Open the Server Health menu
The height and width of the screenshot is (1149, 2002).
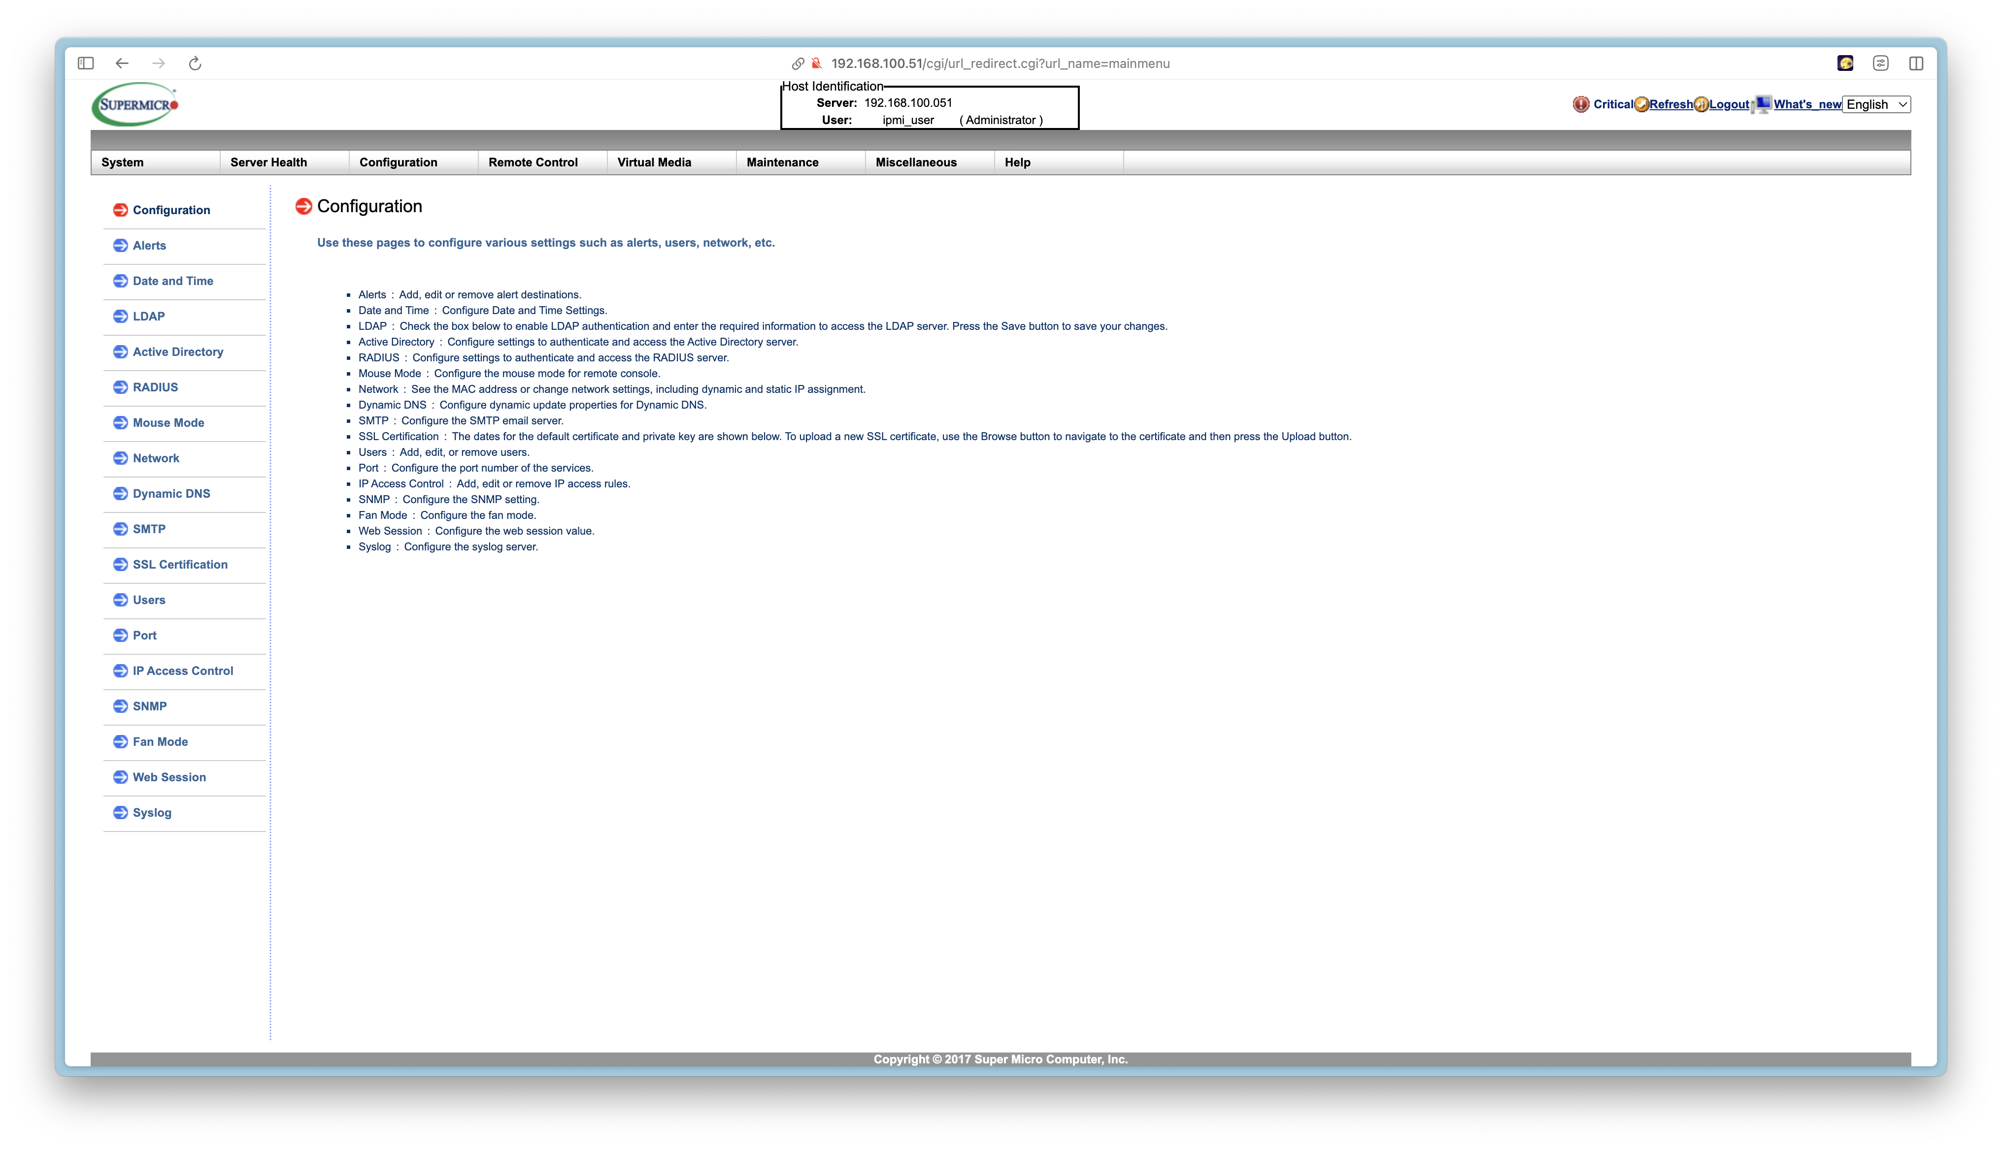(x=284, y=162)
